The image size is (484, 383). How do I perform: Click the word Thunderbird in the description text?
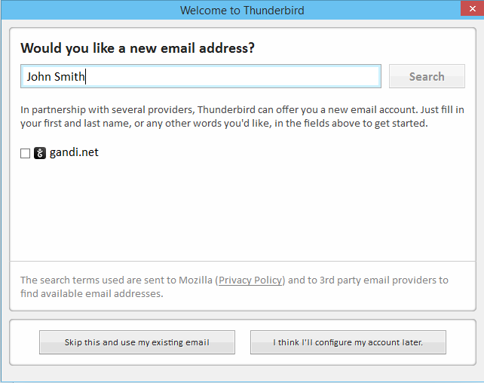(x=226, y=109)
